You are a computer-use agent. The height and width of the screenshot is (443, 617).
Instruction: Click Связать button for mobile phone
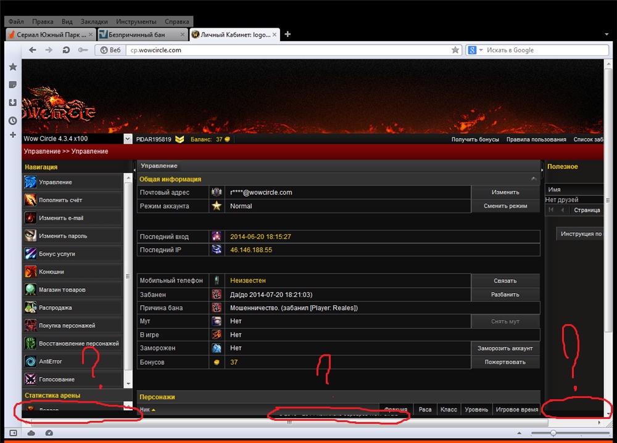(x=505, y=281)
